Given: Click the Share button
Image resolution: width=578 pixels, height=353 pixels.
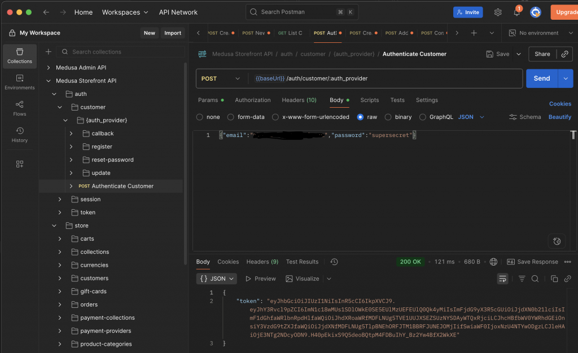Looking at the screenshot, I should click(x=542, y=54).
